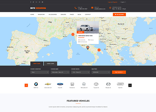Expand the Choose Condition dropdown
The width and height of the screenshot is (156, 112).
[40, 72]
